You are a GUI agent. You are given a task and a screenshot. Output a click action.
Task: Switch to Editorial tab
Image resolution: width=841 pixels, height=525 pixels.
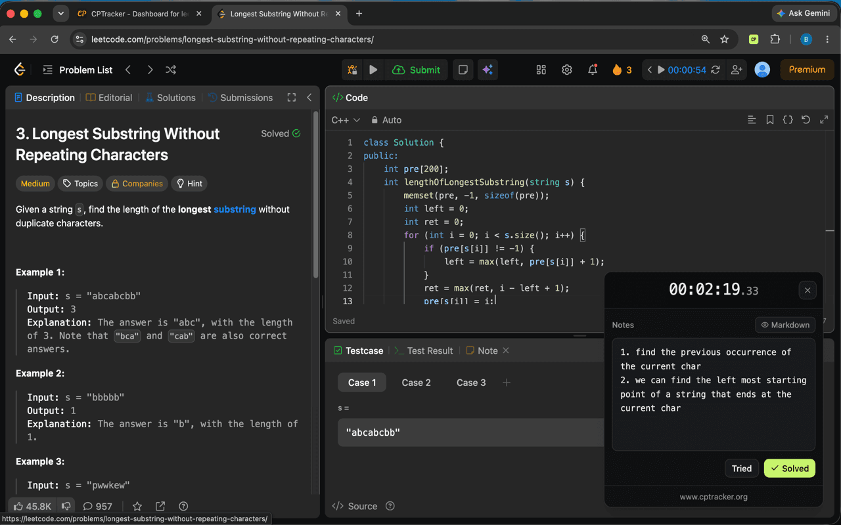pos(109,97)
